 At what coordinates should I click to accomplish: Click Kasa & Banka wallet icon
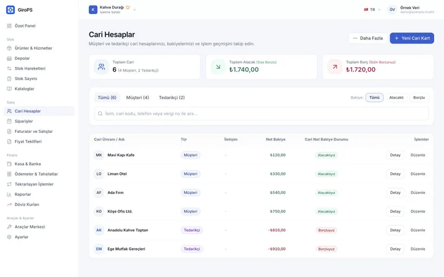[9, 164]
